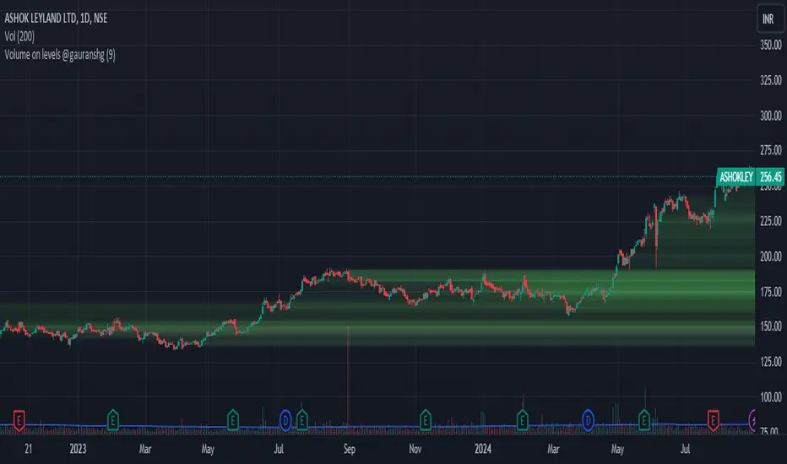Select the Volume on levels @gauranshg (9) indicator legend
Image resolution: width=787 pixels, height=464 pixels.
coord(60,55)
